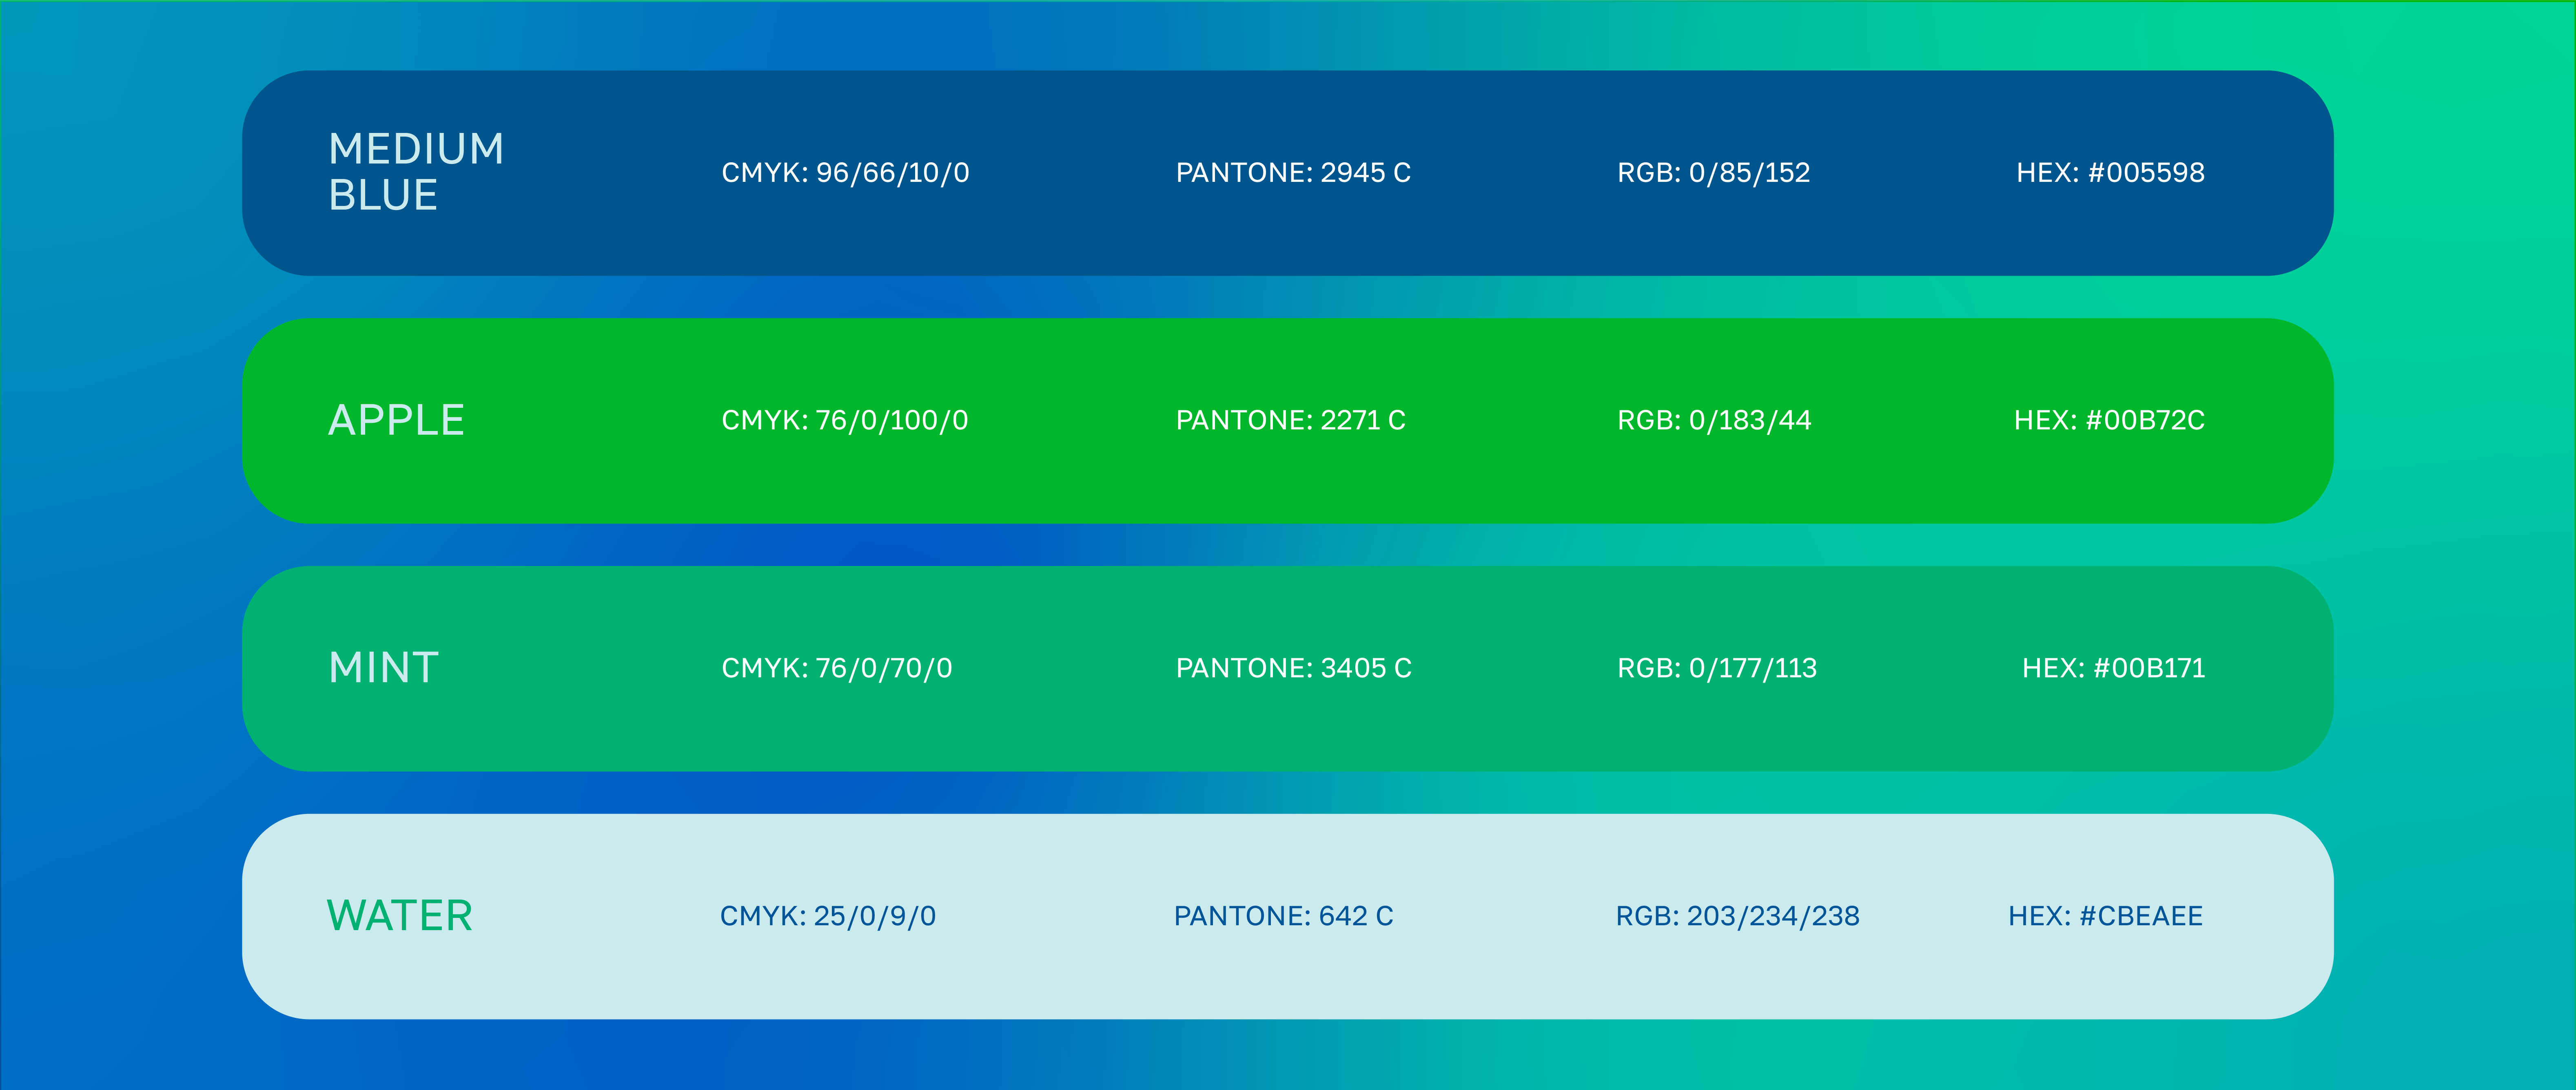The image size is (2576, 1090).
Task: Click the Apple color swatch name
Action: [x=396, y=420]
